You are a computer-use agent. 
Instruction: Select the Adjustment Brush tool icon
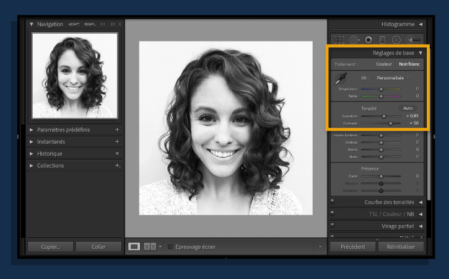coord(414,40)
